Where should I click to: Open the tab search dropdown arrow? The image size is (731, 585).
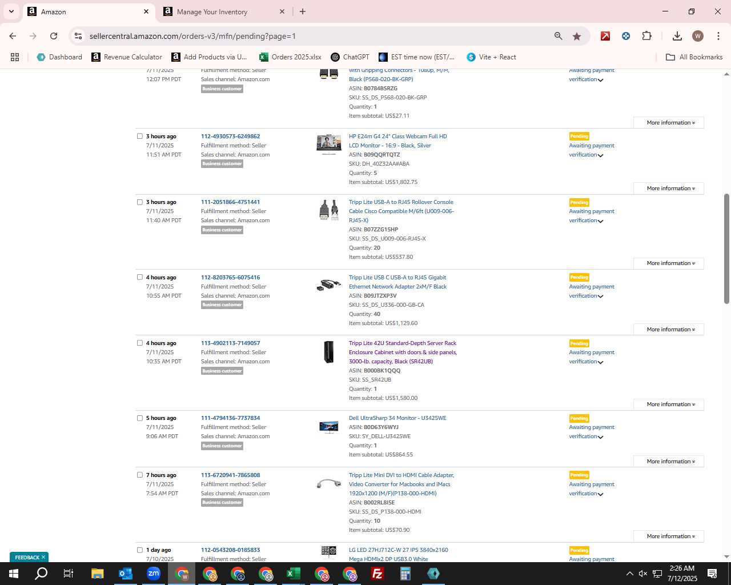[11, 11]
